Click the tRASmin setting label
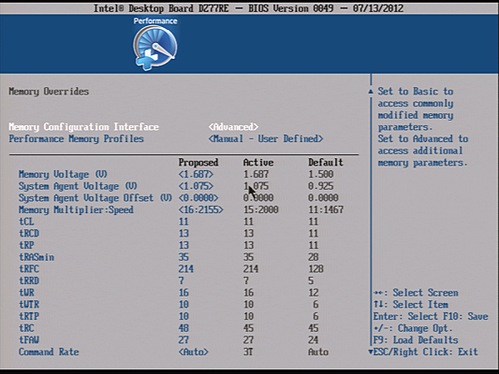This screenshot has height=374, width=499. coord(37,257)
